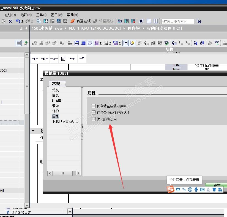
Task: Click the favorites star icon in editor toolbar
Action: 132,43
